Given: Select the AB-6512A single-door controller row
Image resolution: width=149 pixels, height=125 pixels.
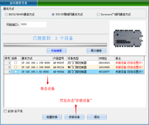Looking at the screenshot, I should click(74, 67).
